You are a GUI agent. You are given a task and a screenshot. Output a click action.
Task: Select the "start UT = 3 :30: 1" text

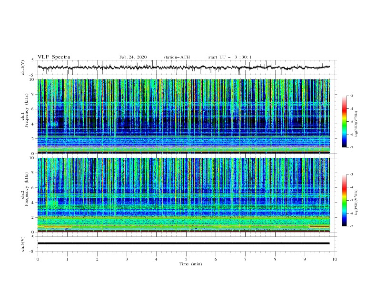229,57
